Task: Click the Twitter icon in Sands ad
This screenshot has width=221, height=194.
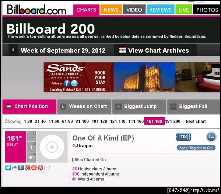Action: (74, 83)
